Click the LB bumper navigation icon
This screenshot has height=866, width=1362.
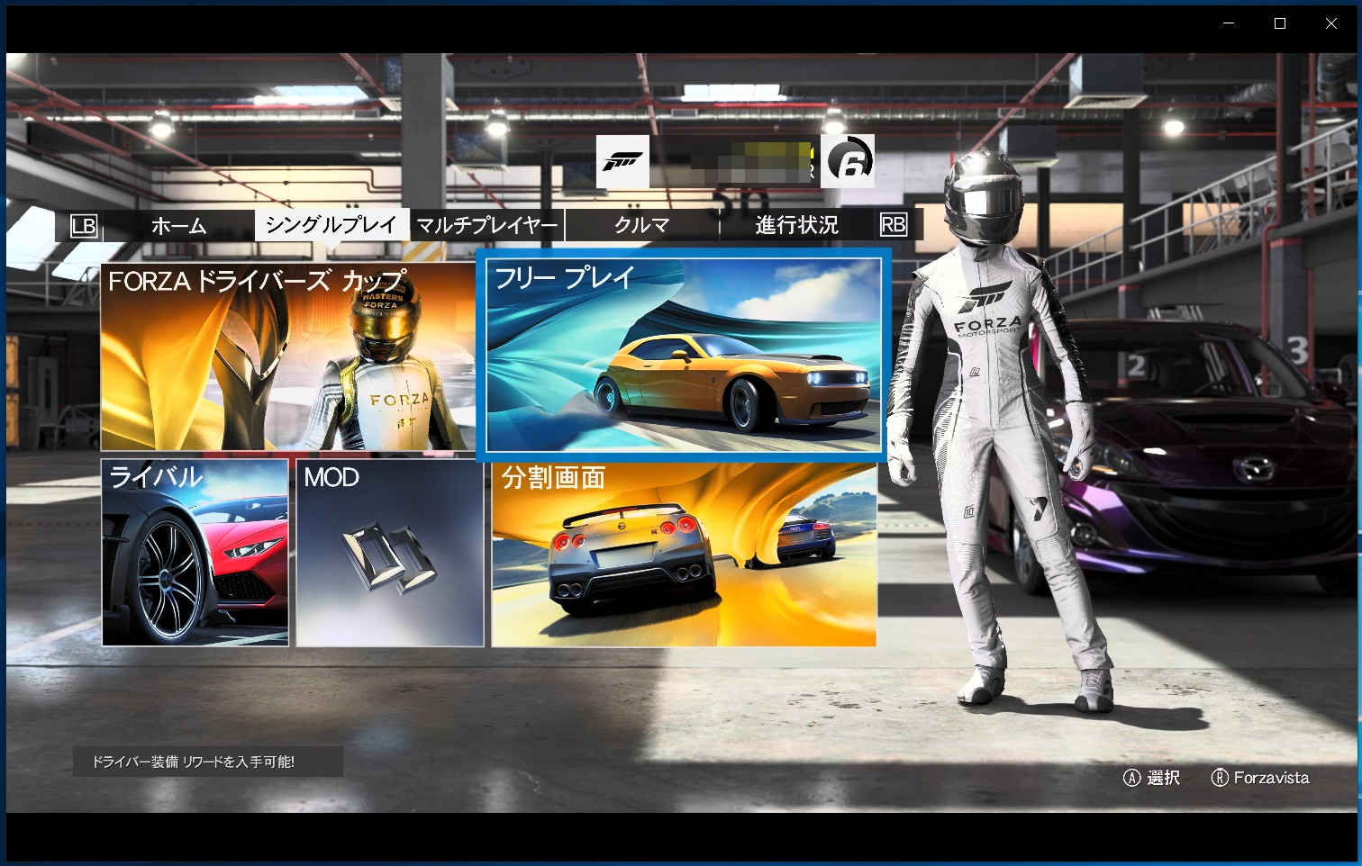(84, 225)
